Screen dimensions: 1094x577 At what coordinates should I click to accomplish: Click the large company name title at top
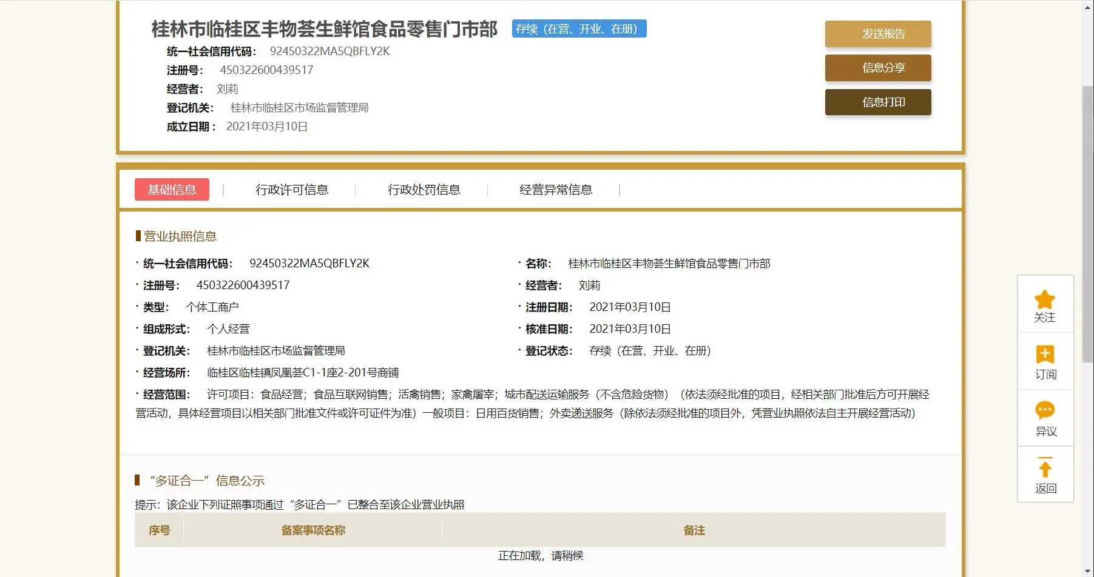coord(325,29)
